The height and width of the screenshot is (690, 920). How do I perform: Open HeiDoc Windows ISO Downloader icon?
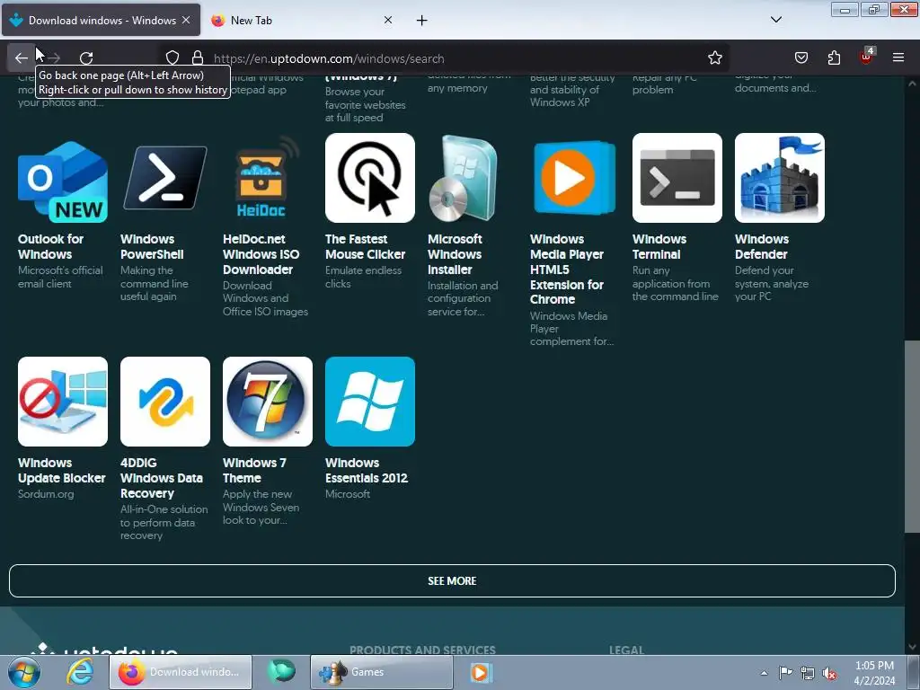click(x=268, y=178)
